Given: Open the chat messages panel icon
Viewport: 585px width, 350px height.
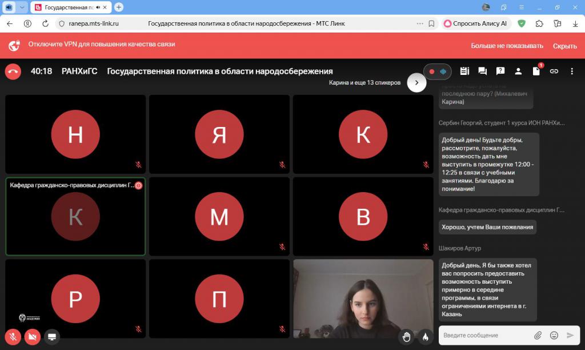Looking at the screenshot, I should (x=482, y=71).
